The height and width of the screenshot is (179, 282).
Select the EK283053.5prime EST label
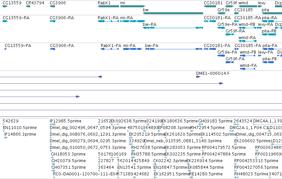(183, 148)
